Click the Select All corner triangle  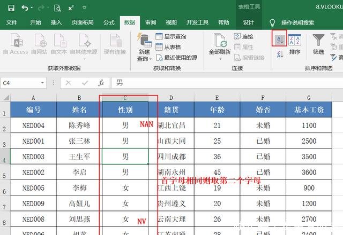coord(6,98)
